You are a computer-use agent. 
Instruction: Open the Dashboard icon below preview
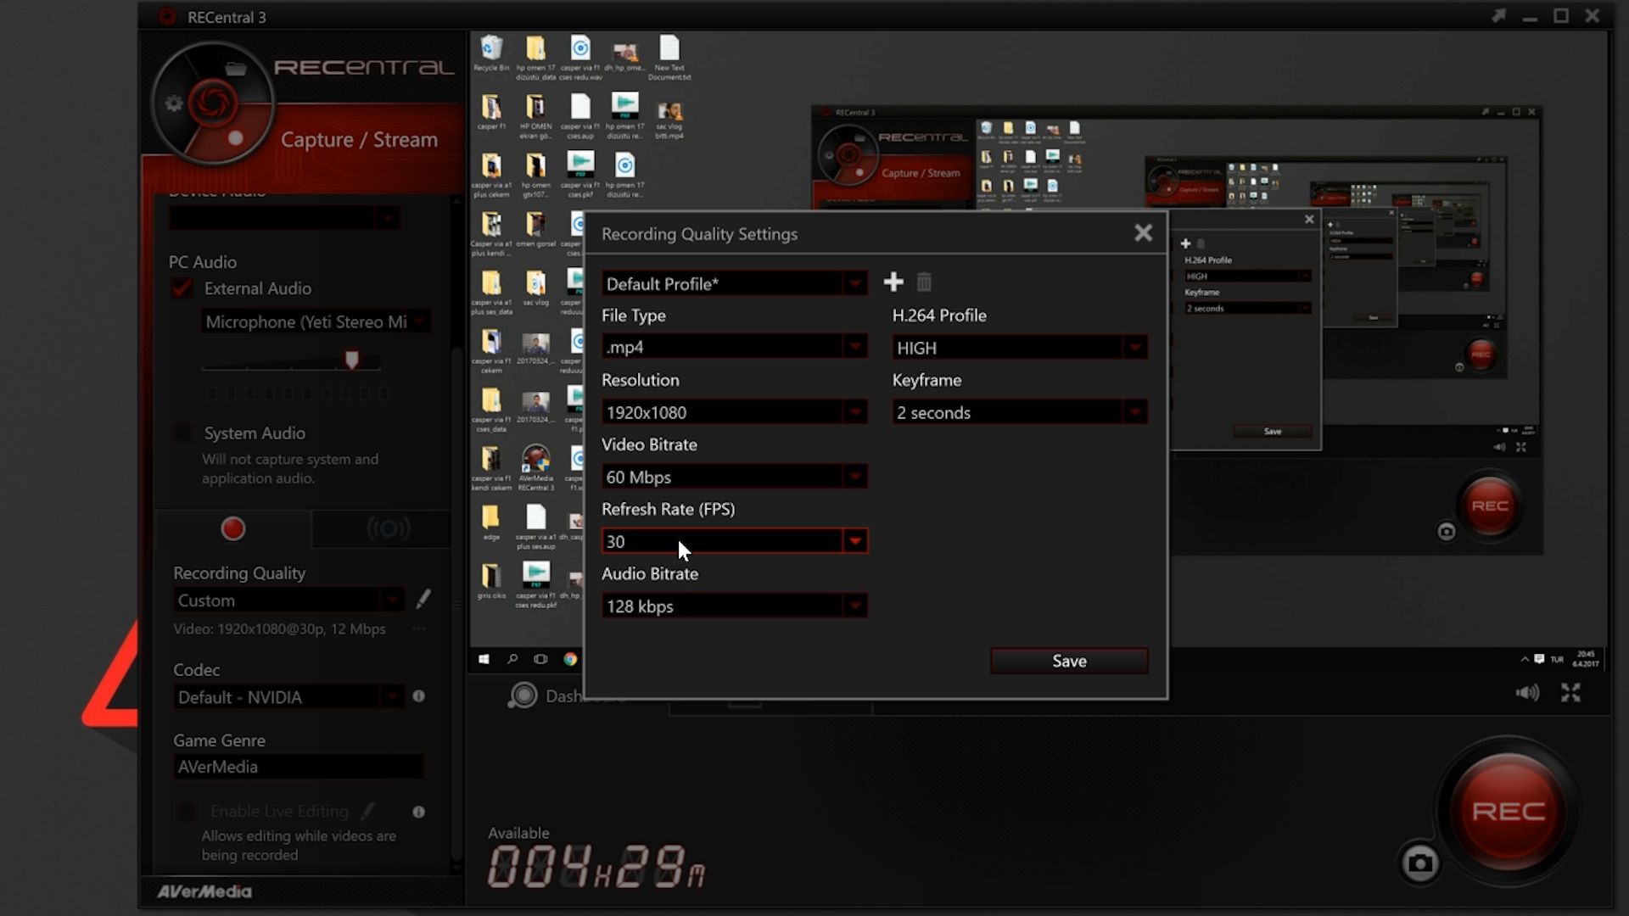point(523,695)
